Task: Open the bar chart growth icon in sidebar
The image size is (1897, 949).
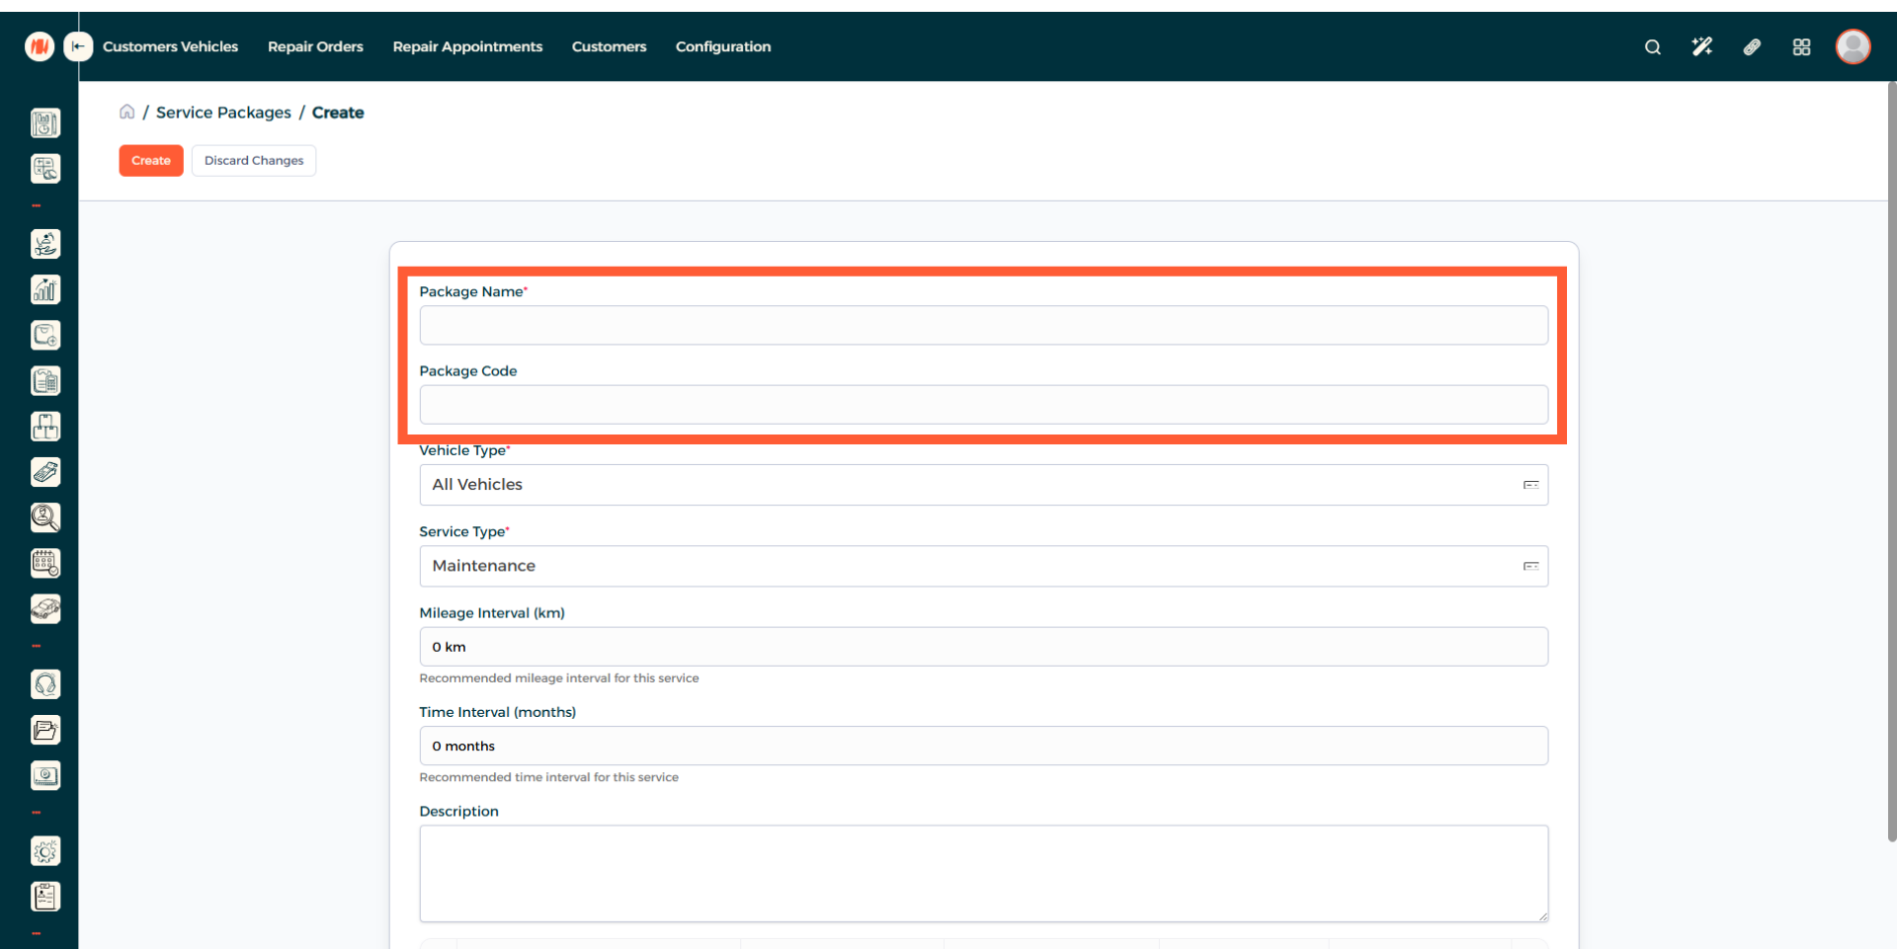Action: pos(45,289)
